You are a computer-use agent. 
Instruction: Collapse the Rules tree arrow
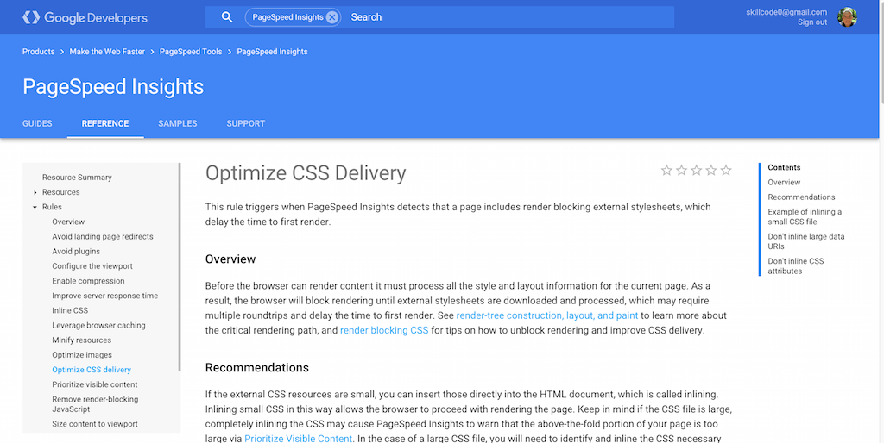35,207
